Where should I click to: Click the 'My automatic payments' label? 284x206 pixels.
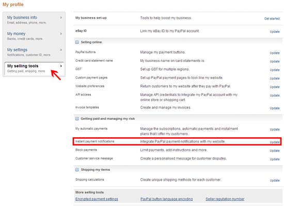[91, 129]
